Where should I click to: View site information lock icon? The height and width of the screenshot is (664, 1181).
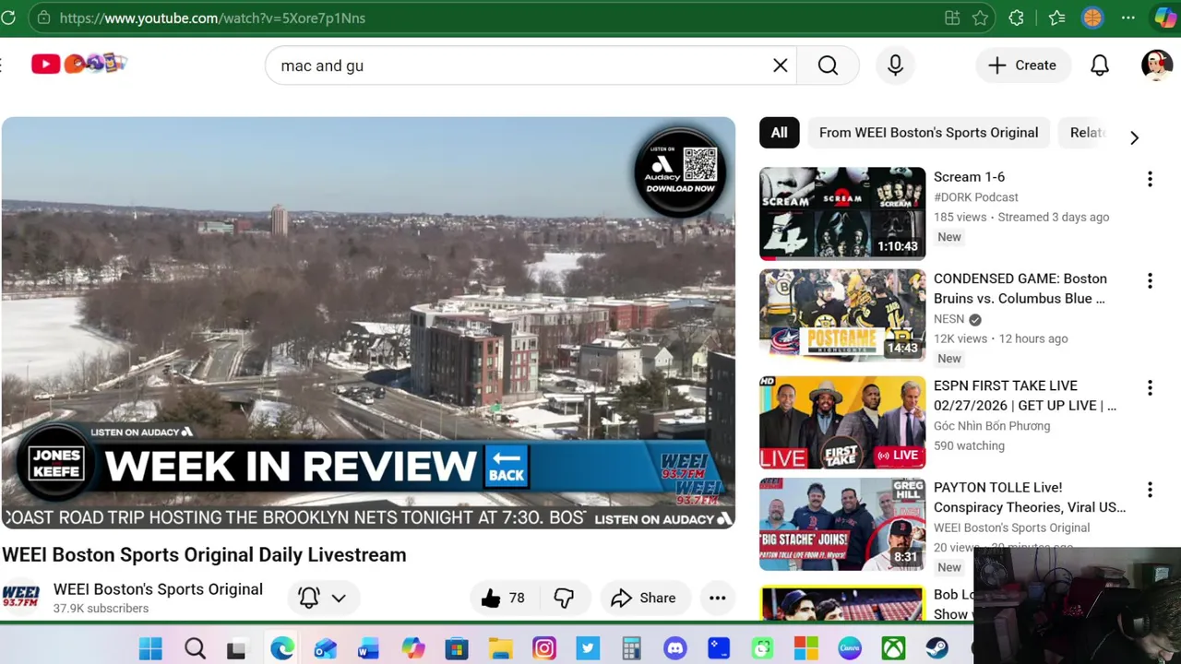(43, 18)
